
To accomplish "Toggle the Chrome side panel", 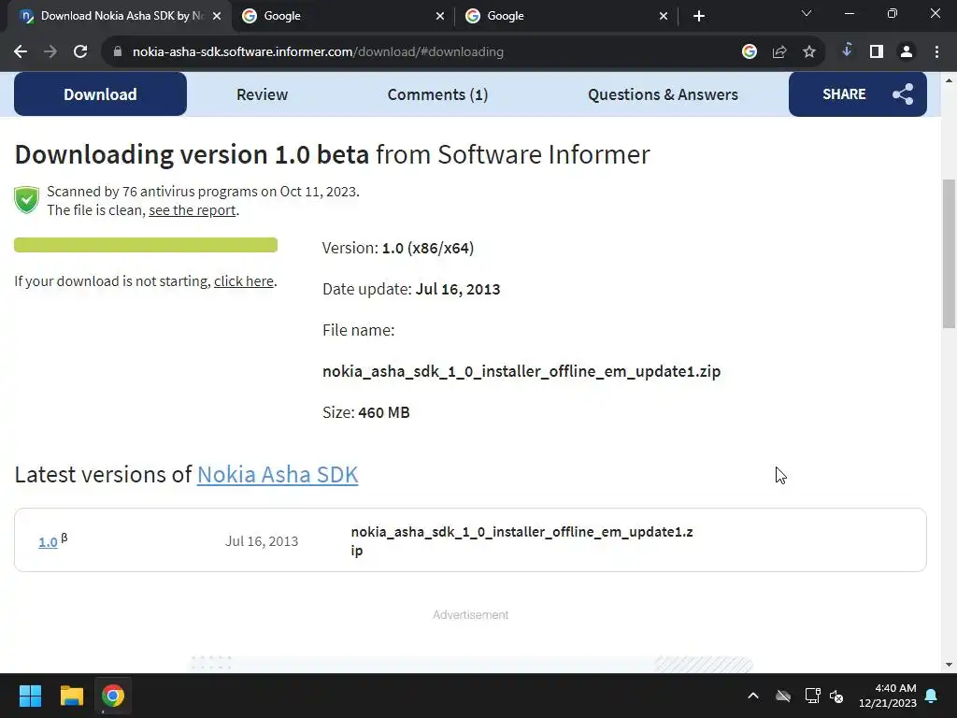I will pyautogui.click(x=877, y=52).
